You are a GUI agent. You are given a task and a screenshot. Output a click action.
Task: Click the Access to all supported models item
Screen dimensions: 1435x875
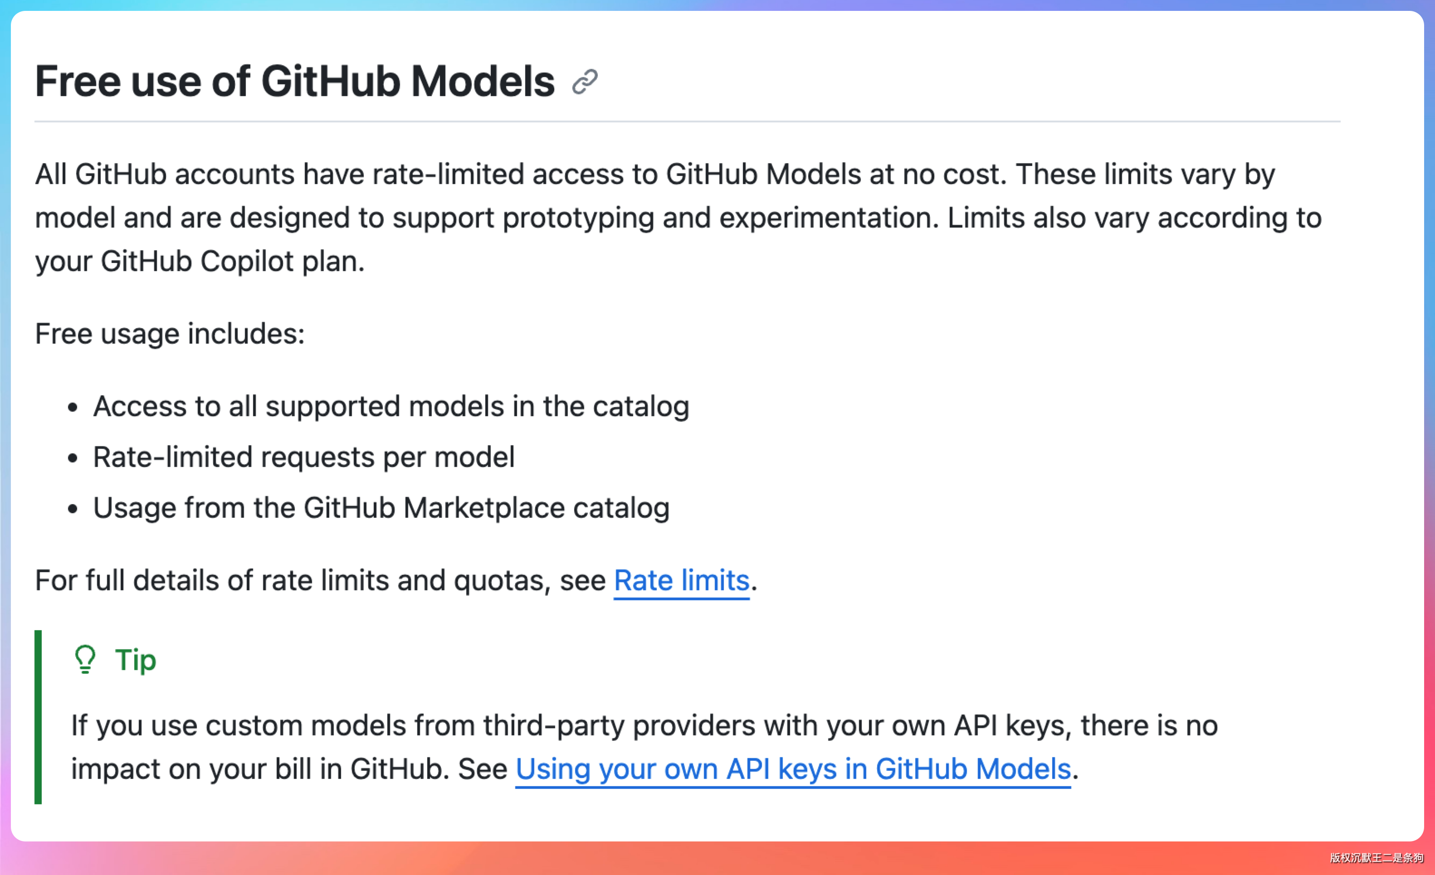point(391,406)
